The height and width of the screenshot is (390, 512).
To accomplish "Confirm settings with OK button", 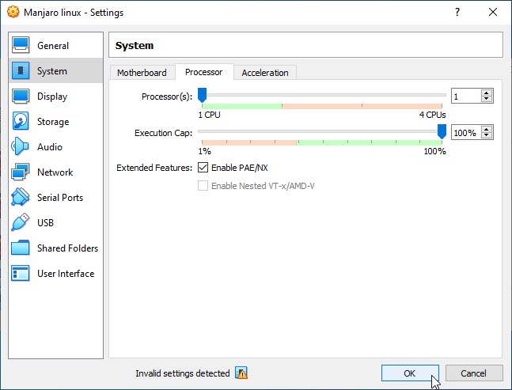I will click(410, 373).
